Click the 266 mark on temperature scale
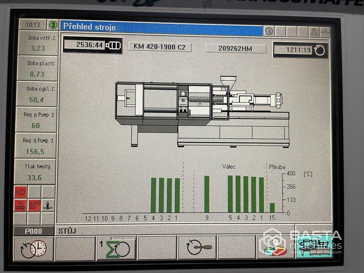Image resolution: width=364 pixels, height=273 pixels. (291, 186)
